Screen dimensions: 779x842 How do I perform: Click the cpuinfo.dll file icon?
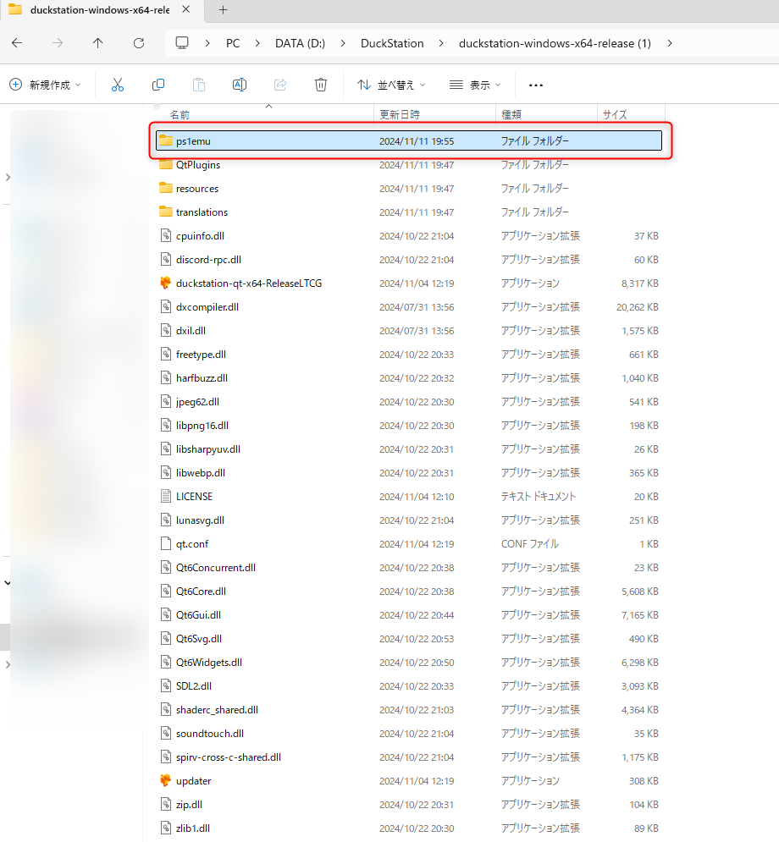coord(166,236)
